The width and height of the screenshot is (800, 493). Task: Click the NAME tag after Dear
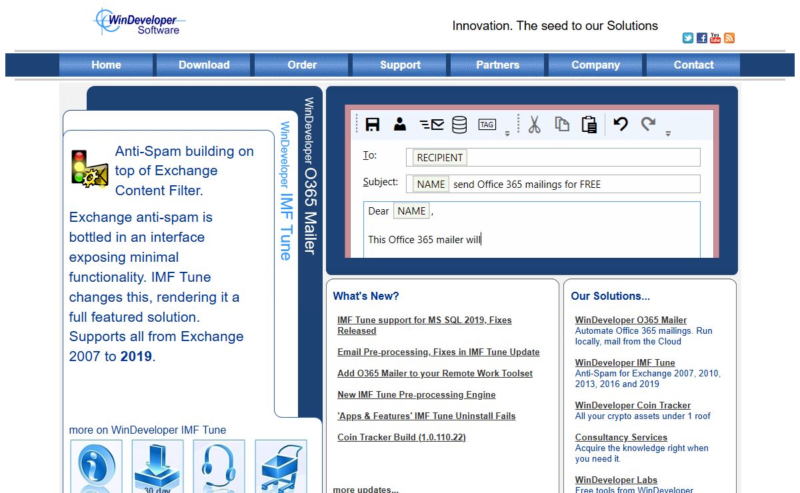tap(411, 211)
